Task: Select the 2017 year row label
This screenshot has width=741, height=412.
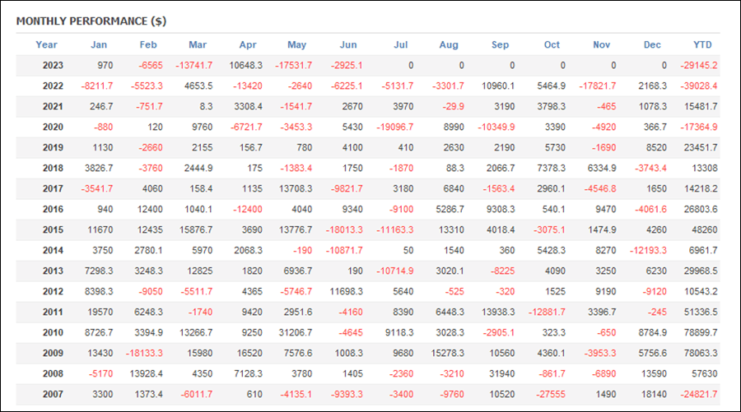Action: (53, 189)
